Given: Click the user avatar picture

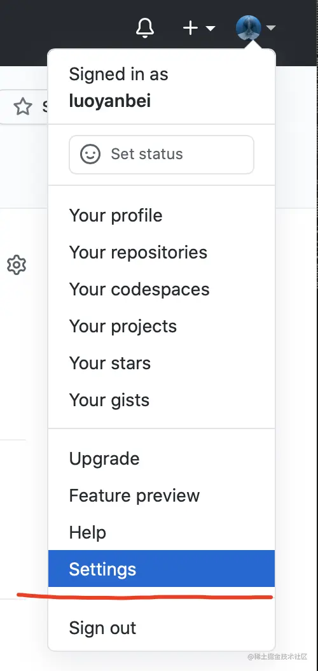Looking at the screenshot, I should coord(248,28).
